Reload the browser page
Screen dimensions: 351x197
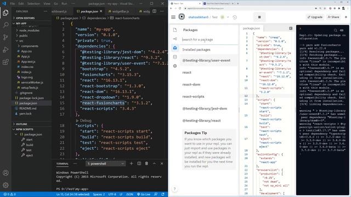pyautogui.click(x=180, y=8)
